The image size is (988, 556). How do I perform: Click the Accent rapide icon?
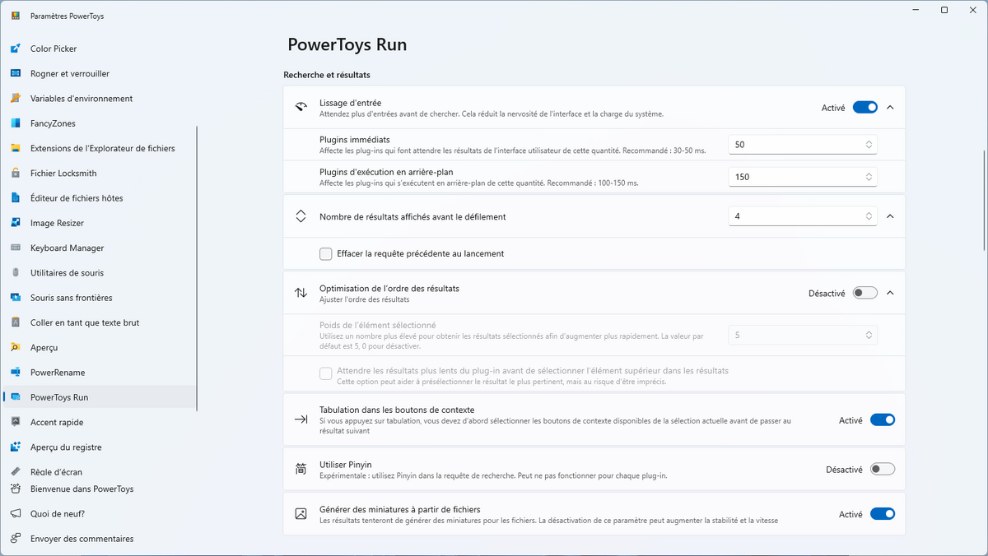[15, 422]
